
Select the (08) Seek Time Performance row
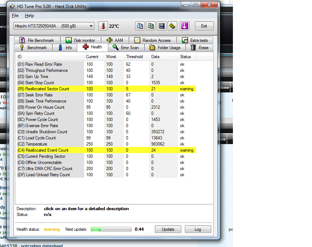[107, 101]
